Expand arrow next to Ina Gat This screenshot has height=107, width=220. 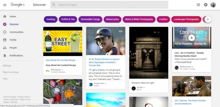144,87
